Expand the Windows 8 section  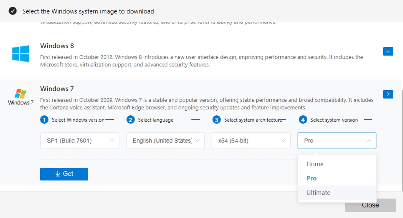pyautogui.click(x=388, y=51)
